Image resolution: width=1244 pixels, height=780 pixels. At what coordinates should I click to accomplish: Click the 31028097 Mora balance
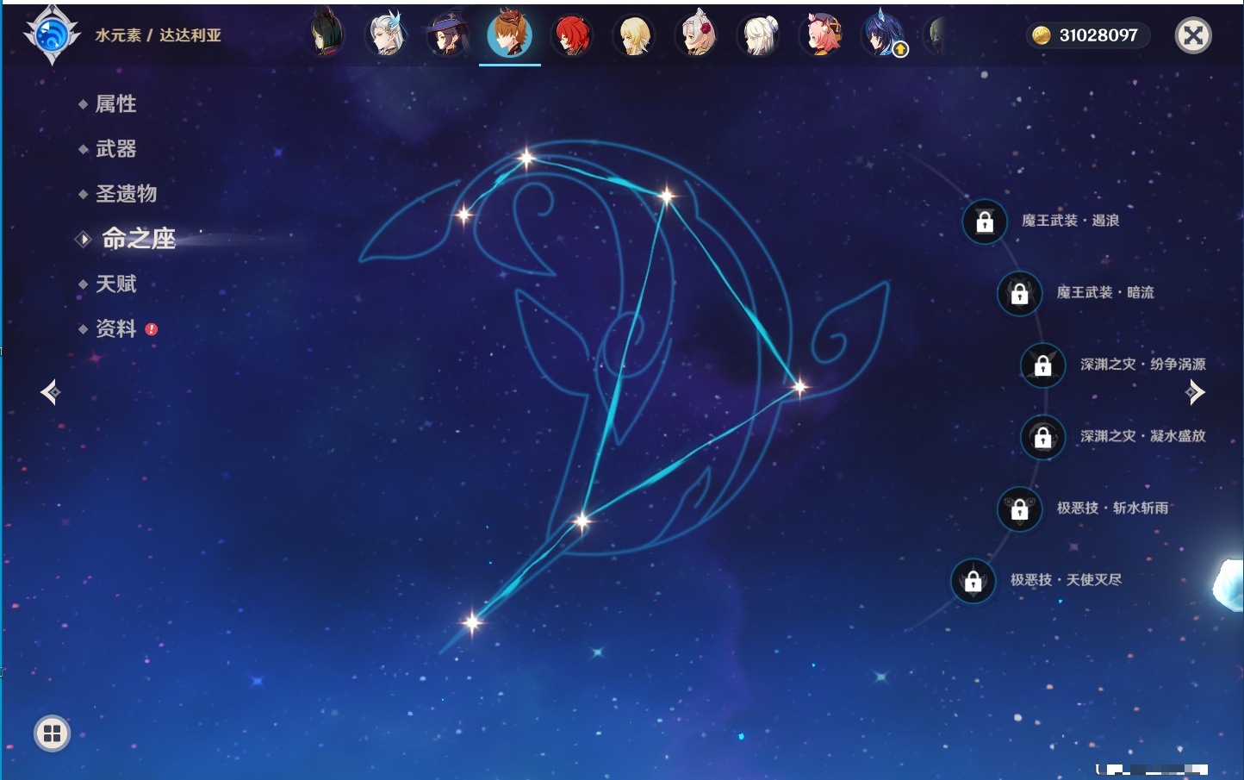click(1098, 35)
